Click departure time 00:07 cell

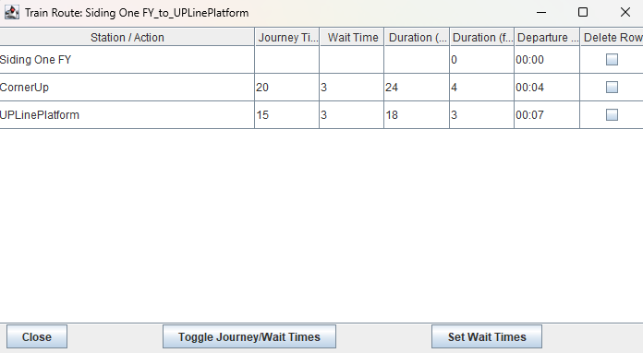coord(547,115)
